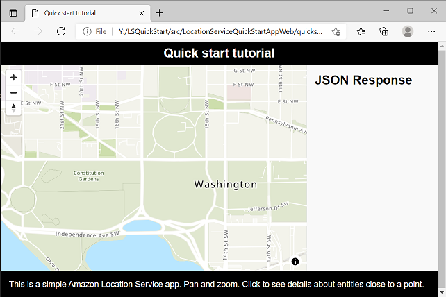
Task: Click the Washington label on the map
Action: click(225, 185)
